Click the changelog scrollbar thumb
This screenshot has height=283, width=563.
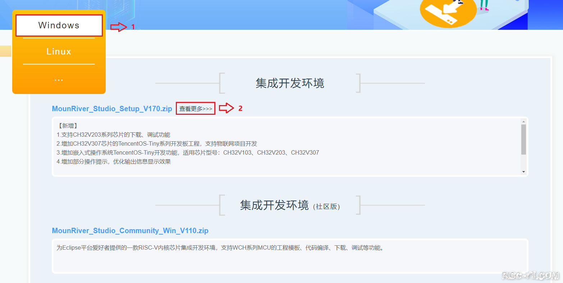coord(523,140)
